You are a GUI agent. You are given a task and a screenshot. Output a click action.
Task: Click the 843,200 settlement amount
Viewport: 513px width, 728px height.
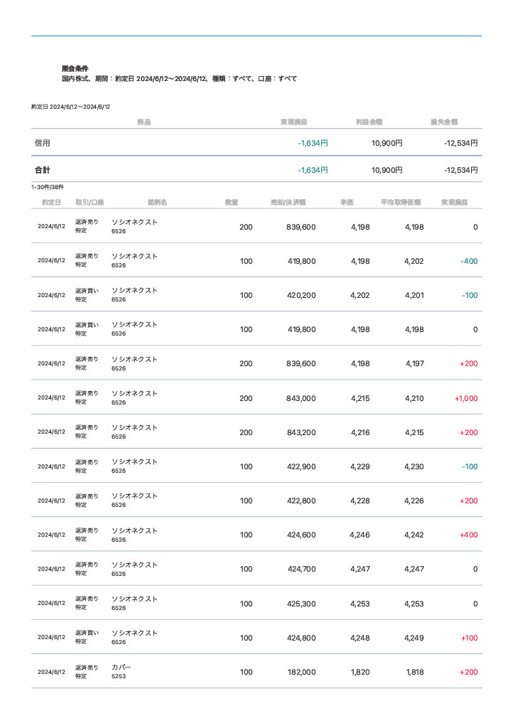click(301, 432)
